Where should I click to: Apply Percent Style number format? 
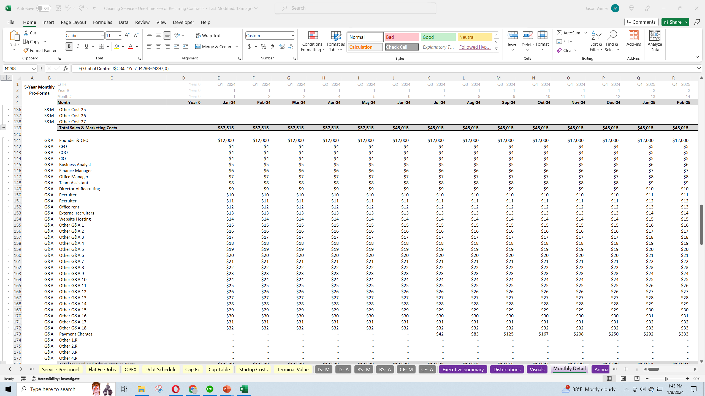pyautogui.click(x=263, y=46)
